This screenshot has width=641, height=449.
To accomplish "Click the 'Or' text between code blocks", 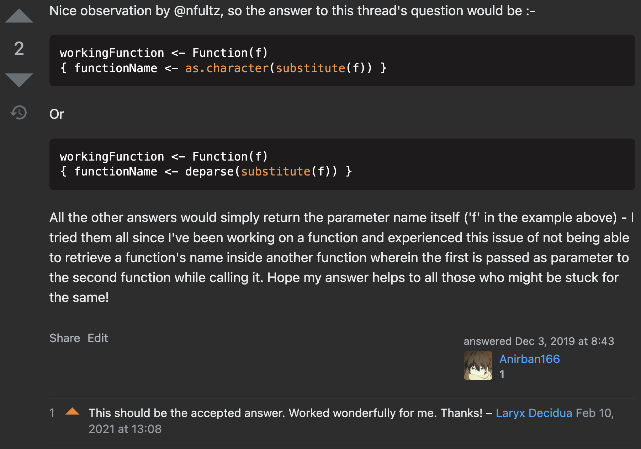I will [x=57, y=114].
